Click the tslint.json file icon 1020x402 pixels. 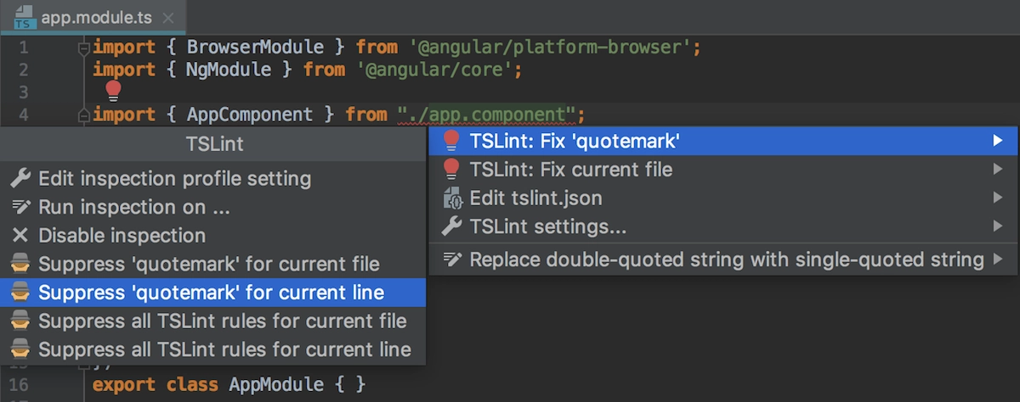coord(453,198)
